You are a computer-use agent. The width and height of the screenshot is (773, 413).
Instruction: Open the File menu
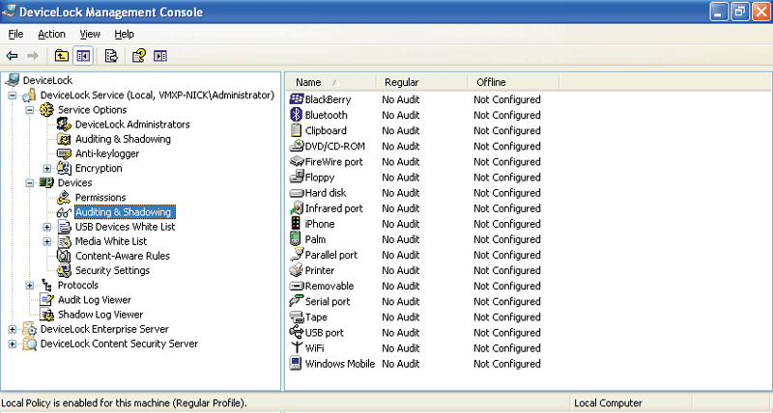point(15,34)
